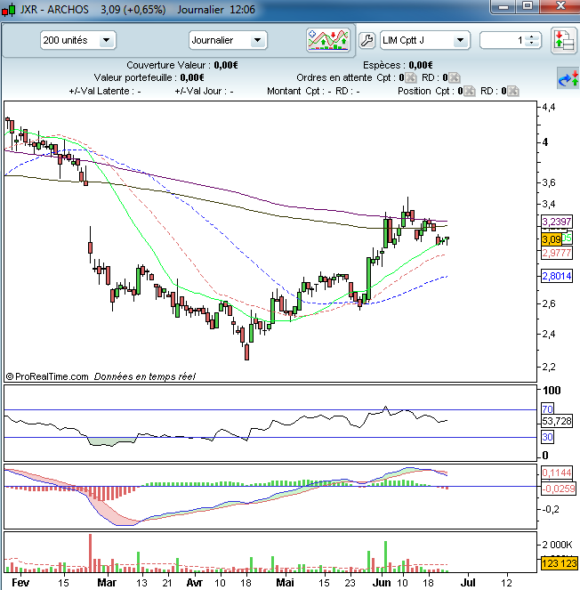Click the Espèces balance text
Viewport: 580px width, 590px height.
point(398,65)
